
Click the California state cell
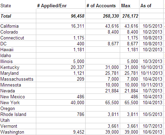[18, 26]
